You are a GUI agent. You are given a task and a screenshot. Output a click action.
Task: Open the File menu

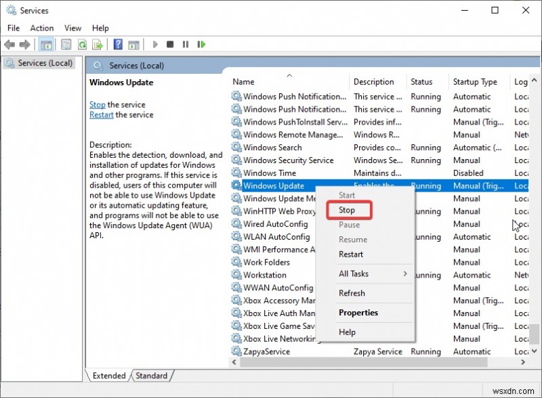click(x=14, y=28)
